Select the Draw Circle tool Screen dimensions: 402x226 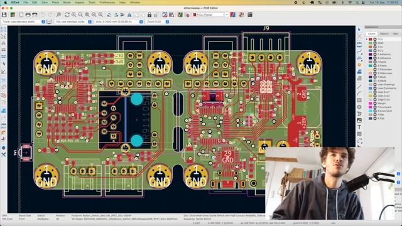pos(359,107)
